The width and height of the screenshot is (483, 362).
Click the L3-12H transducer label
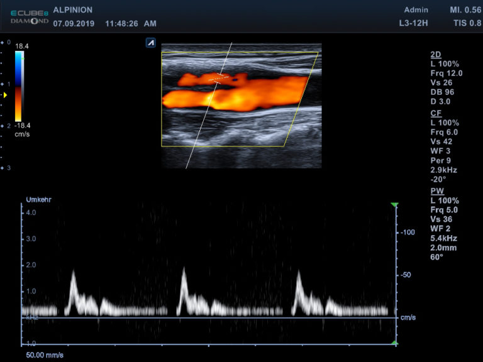click(x=414, y=24)
